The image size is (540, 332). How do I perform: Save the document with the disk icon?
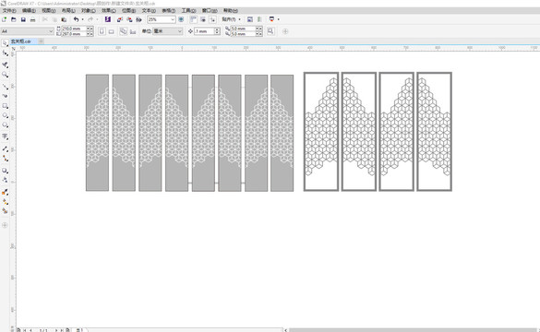23,19
